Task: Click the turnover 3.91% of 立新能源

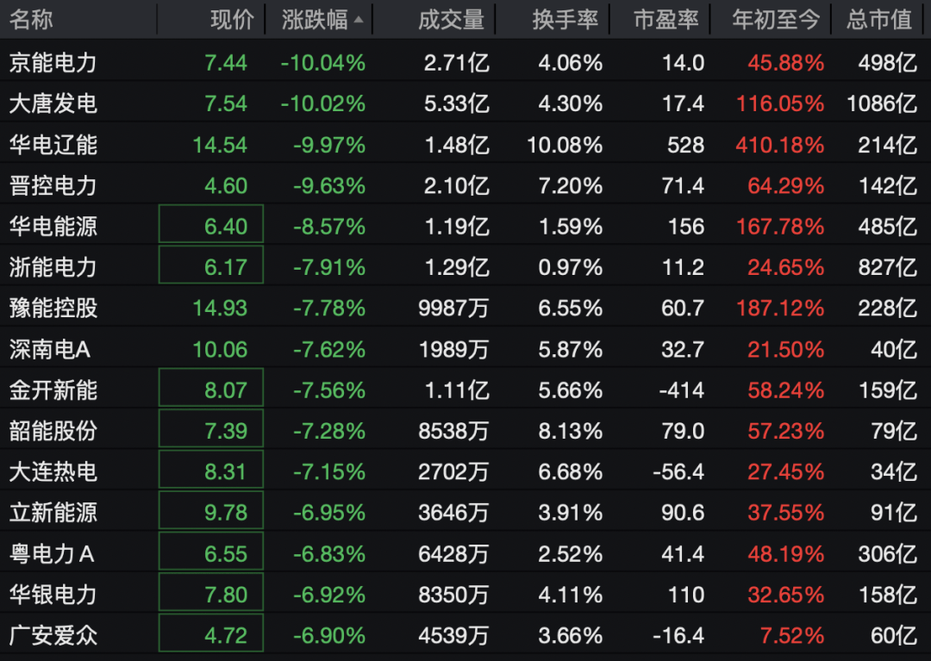Action: pyautogui.click(x=571, y=513)
